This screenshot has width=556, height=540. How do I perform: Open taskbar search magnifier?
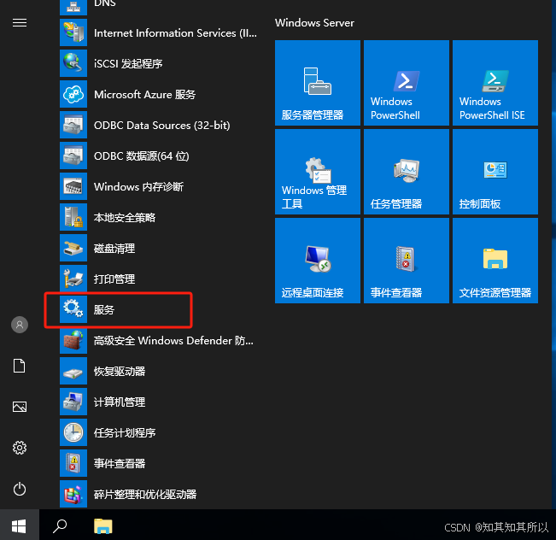(60, 525)
